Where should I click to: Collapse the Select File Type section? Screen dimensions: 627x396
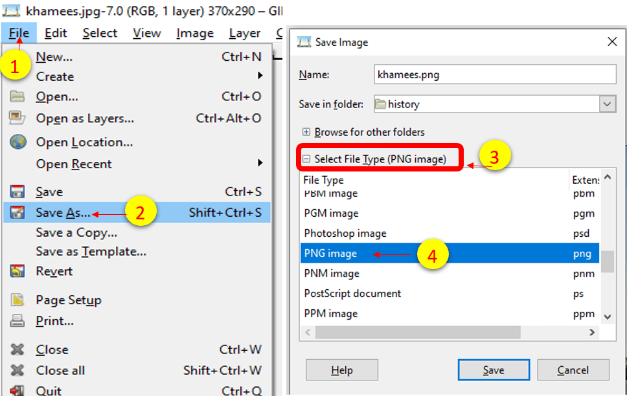[306, 159]
